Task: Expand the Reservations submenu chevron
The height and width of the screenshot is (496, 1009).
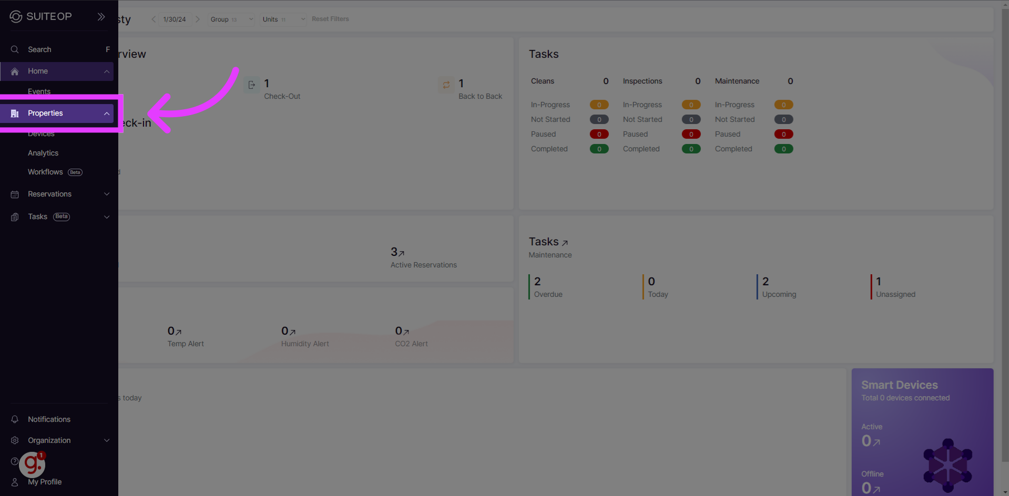Action: click(x=107, y=194)
